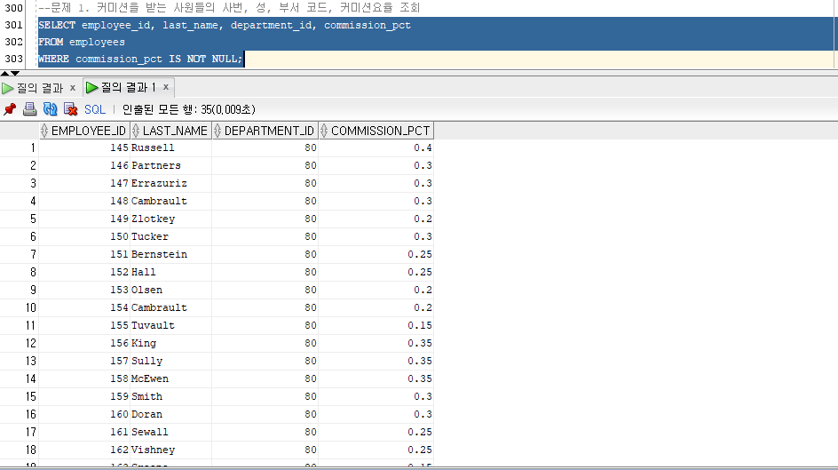Click the green run icon on 질의 결과 tab
Viewport: 838px width, 470px height.
[7, 88]
